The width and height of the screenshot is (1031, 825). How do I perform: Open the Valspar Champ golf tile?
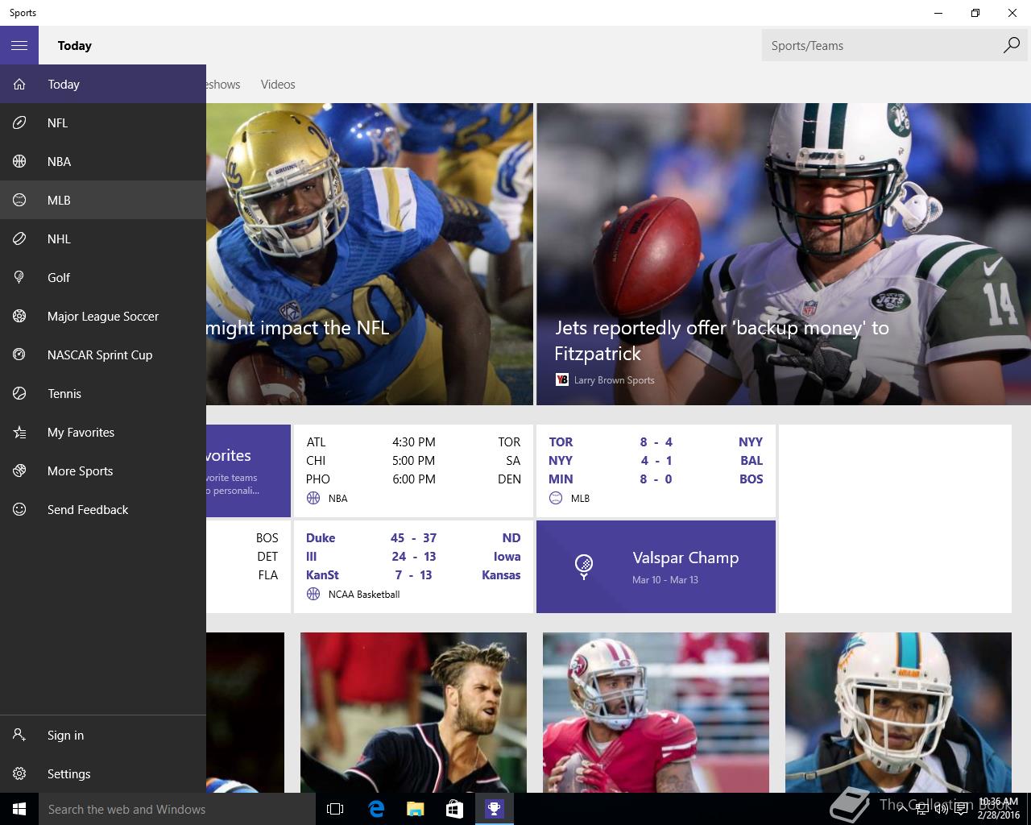tap(656, 566)
